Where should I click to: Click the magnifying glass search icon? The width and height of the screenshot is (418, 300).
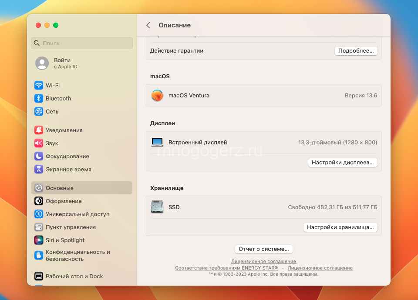click(x=37, y=43)
